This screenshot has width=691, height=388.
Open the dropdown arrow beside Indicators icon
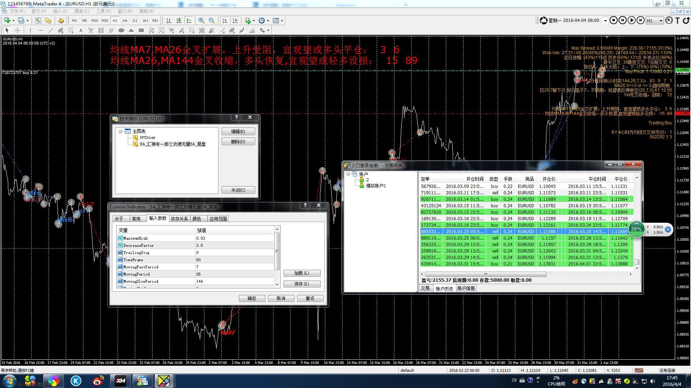(x=254, y=20)
